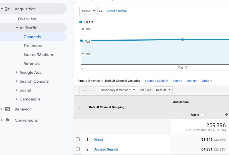Image resolution: width=229 pixels, height=155 pixels.
Task: Click the May 12 data point on chart
Action: click(x=182, y=40)
